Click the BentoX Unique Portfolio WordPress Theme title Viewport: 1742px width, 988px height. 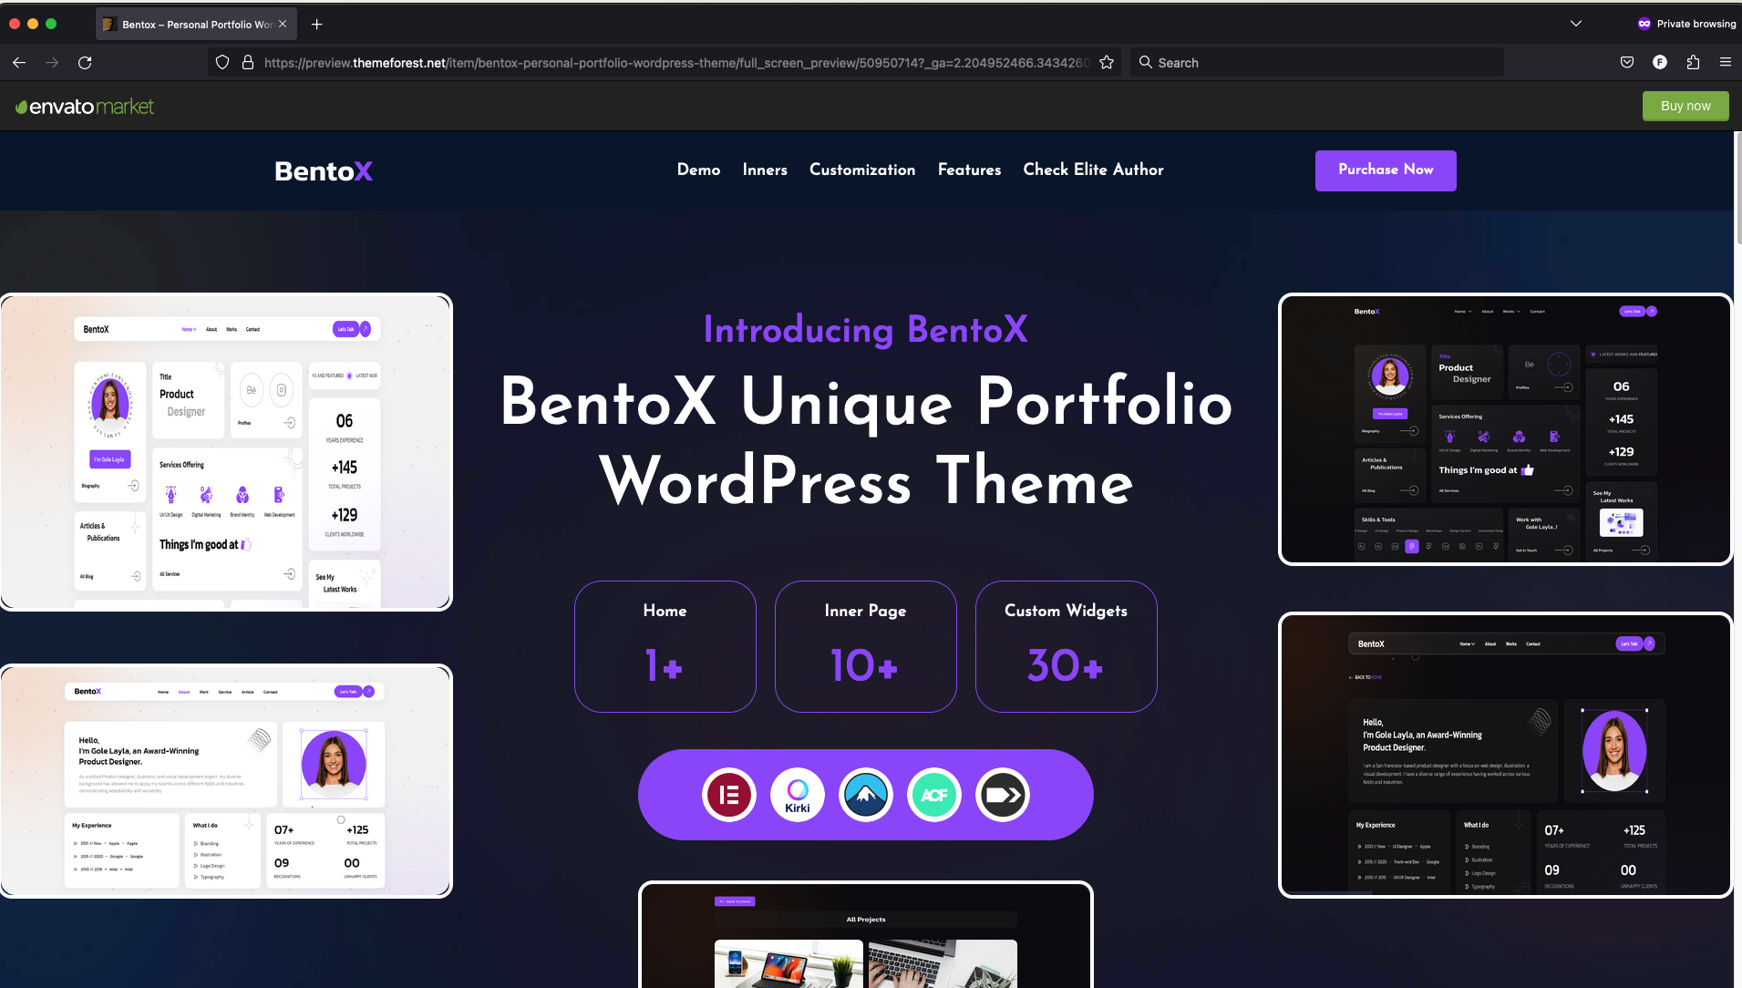[x=866, y=441]
